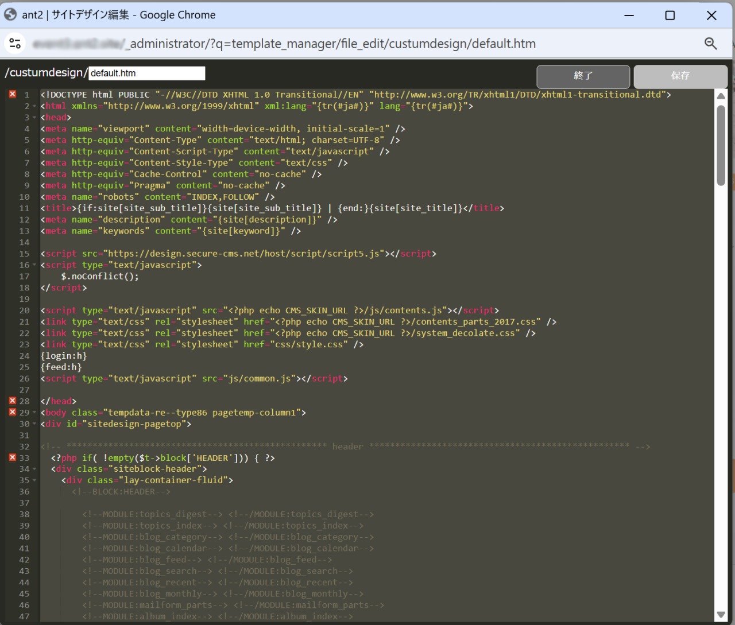Viewport: 735px width, 625px height.
Task: Click the keywords meta line
Action: pyautogui.click(x=171, y=231)
